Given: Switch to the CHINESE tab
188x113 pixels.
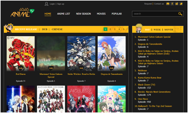Looking at the screenshot, I should pyautogui.click(x=57, y=29).
